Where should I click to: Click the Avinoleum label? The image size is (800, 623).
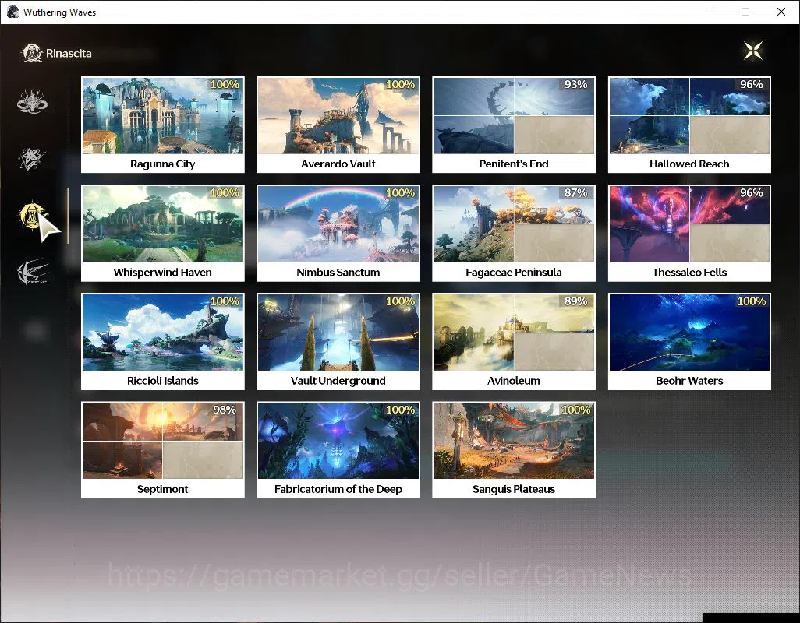pyautogui.click(x=514, y=381)
